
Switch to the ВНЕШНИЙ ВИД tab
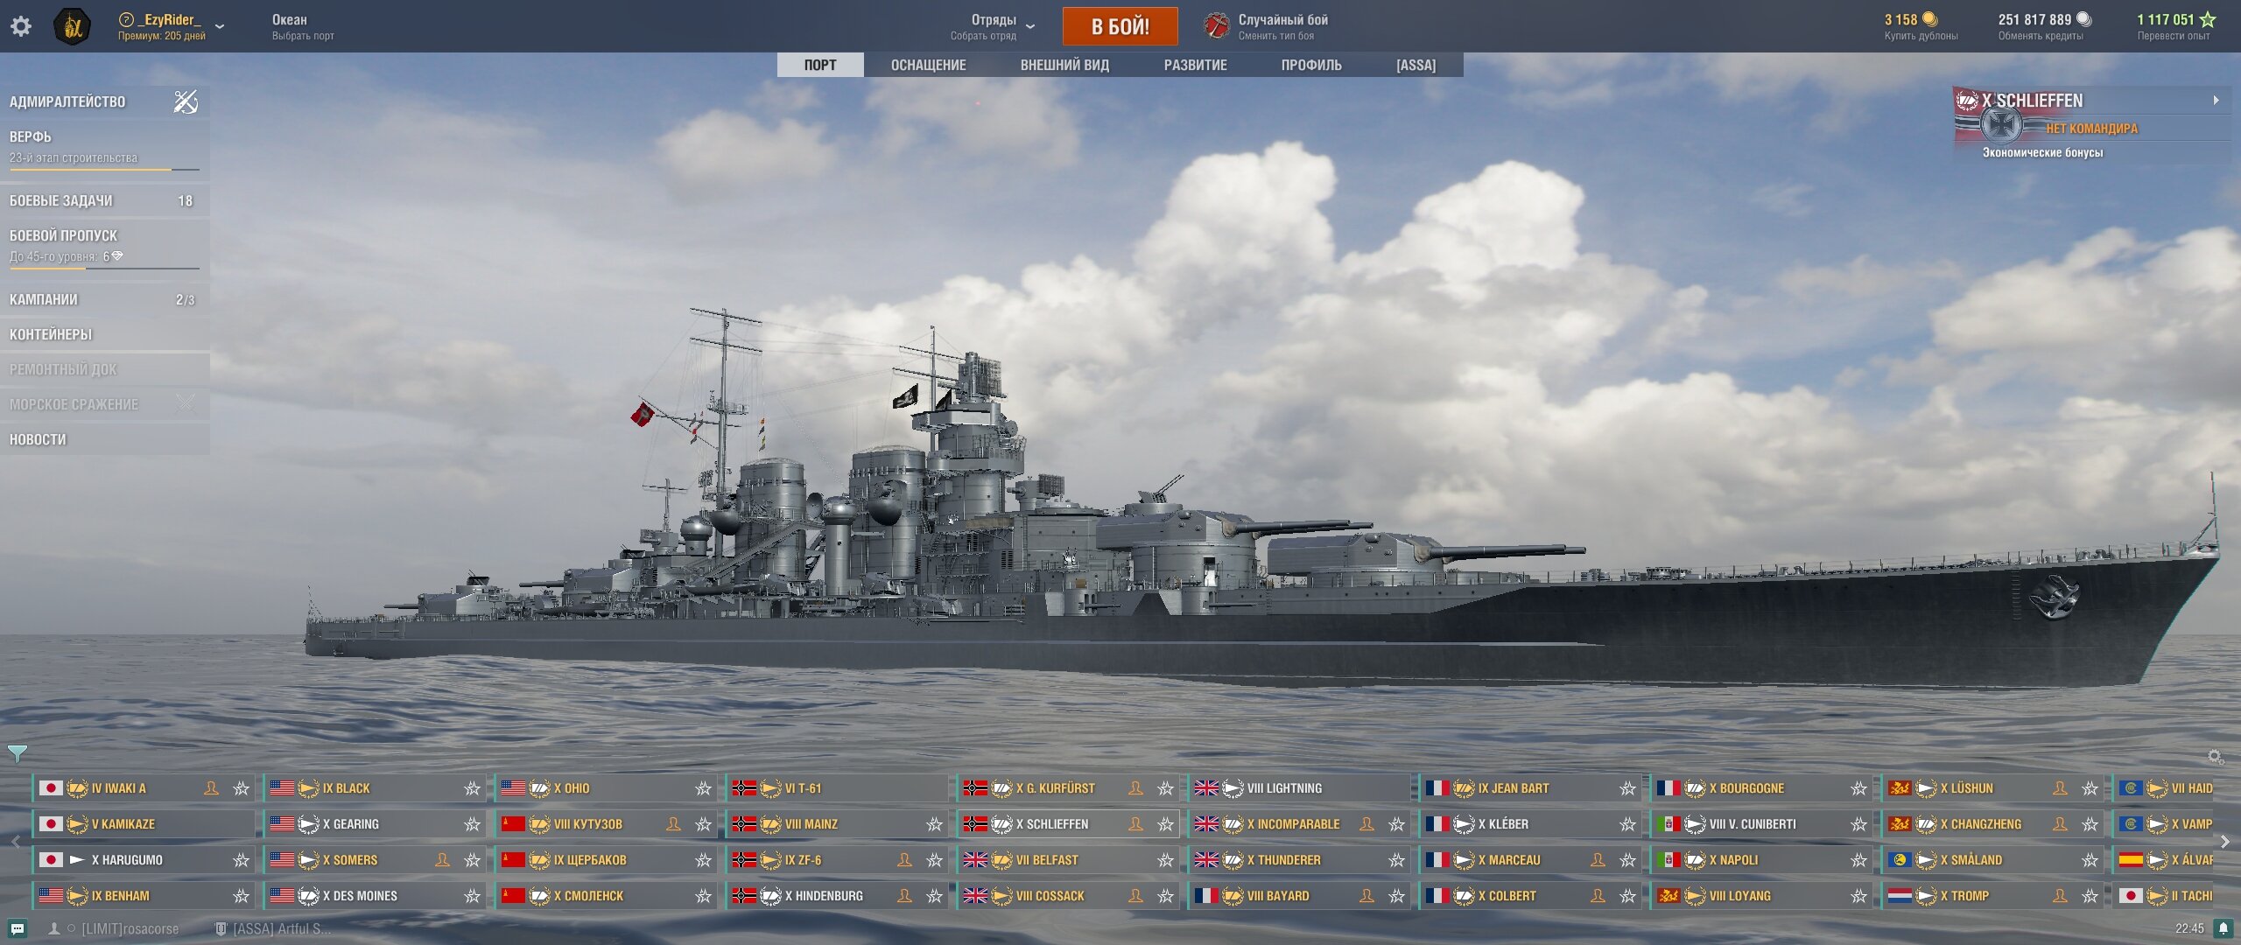[x=1064, y=65]
